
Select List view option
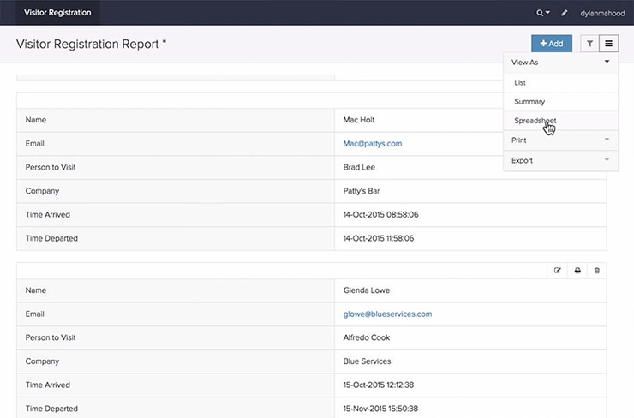coord(520,82)
